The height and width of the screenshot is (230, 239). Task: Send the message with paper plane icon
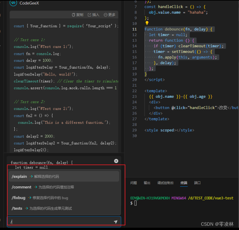116,222
